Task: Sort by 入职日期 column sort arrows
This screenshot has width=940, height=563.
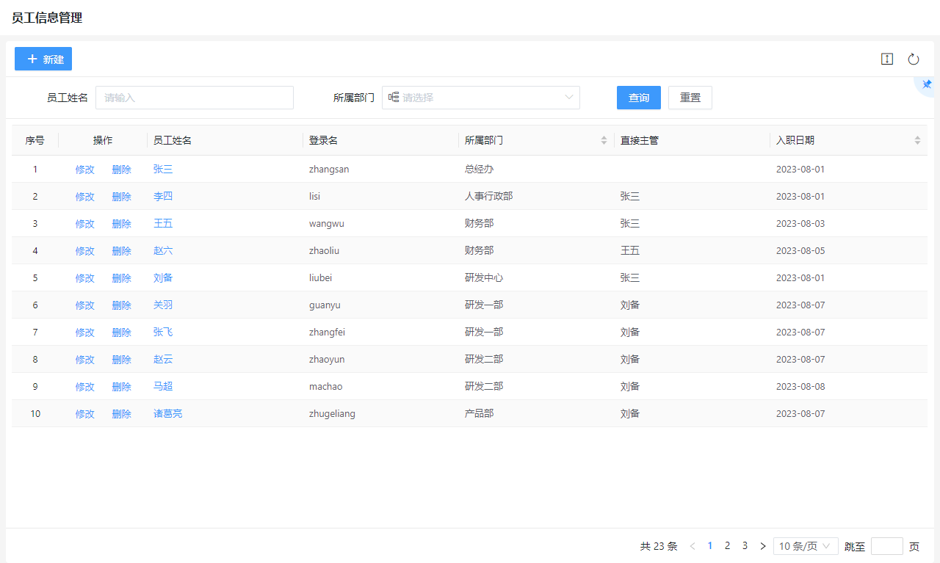Action: pos(917,140)
